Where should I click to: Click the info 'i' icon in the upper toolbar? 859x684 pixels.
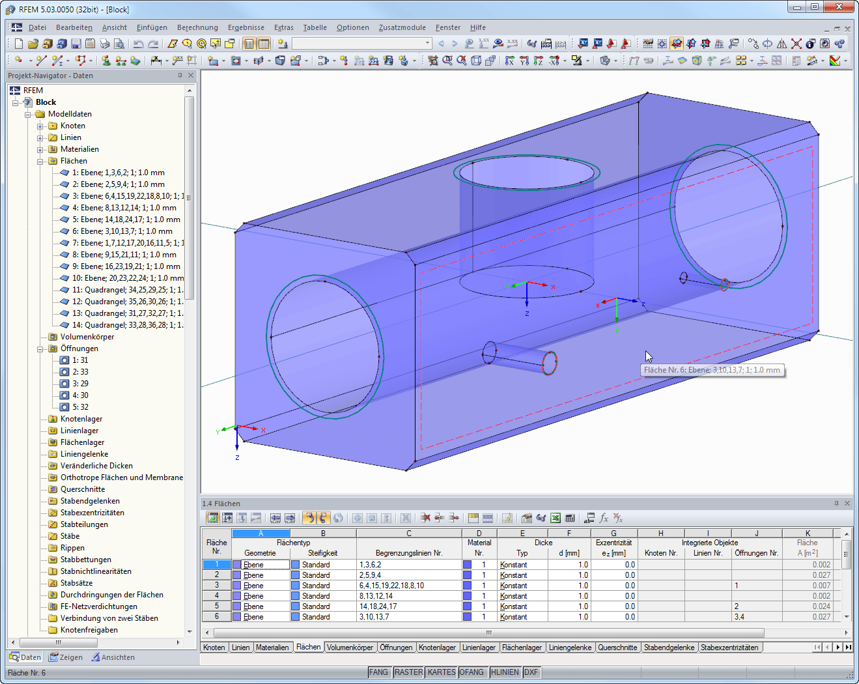[810, 44]
